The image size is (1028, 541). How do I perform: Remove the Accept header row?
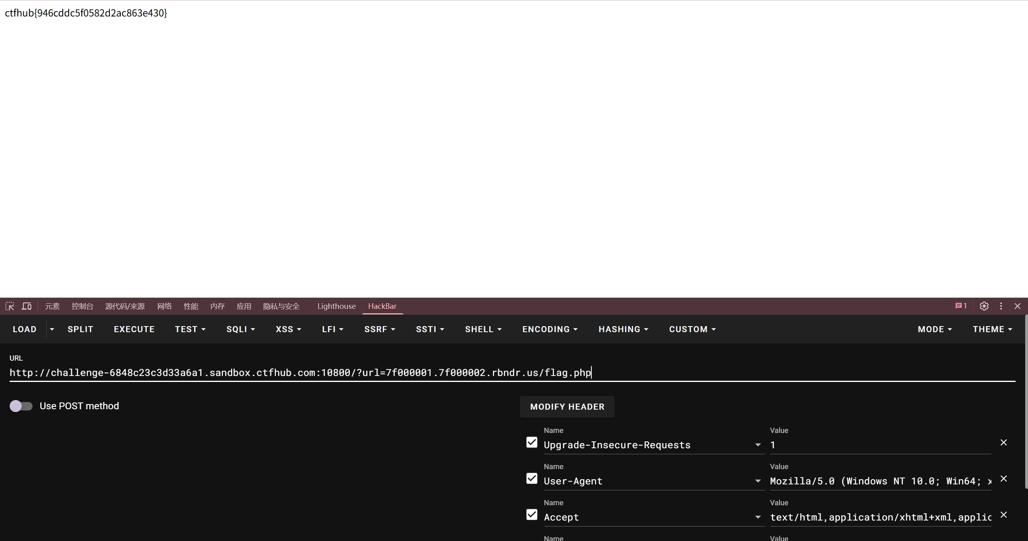(x=1003, y=515)
